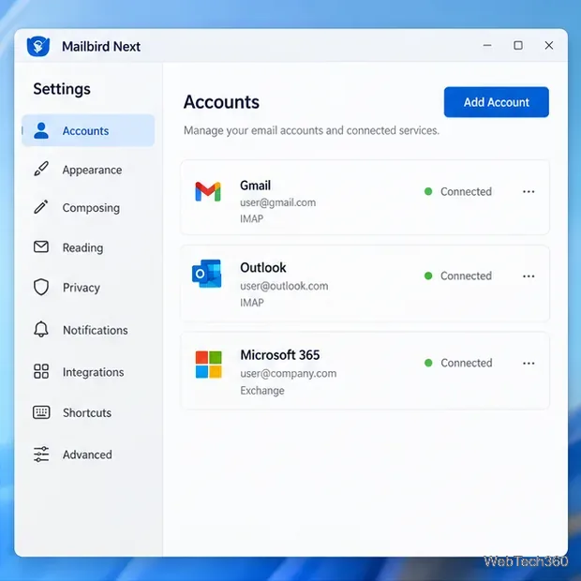Click the "Manage your email accounts" description
This screenshot has height=581, width=581.
click(311, 131)
